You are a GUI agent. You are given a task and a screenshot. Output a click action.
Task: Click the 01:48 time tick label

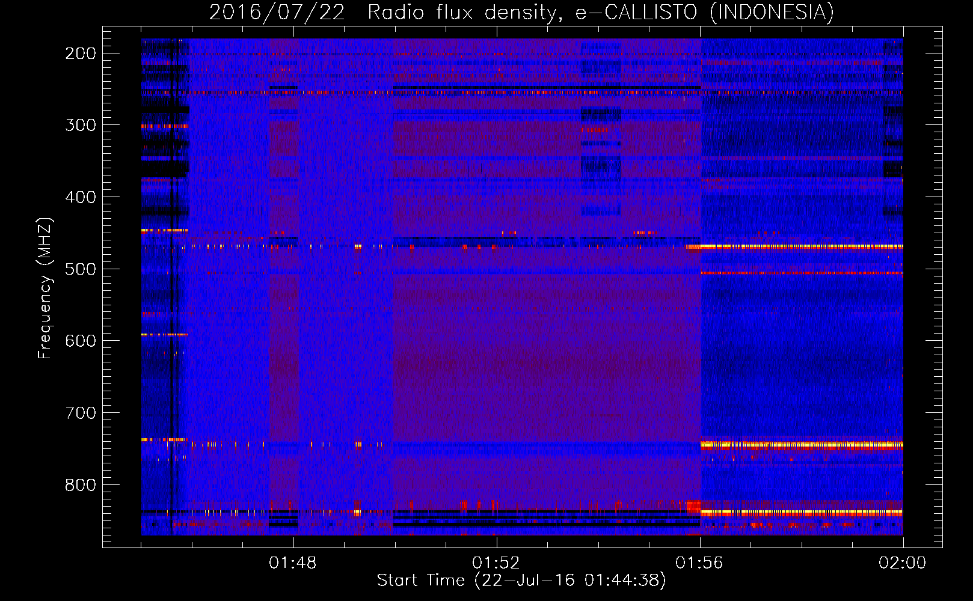tap(293, 563)
